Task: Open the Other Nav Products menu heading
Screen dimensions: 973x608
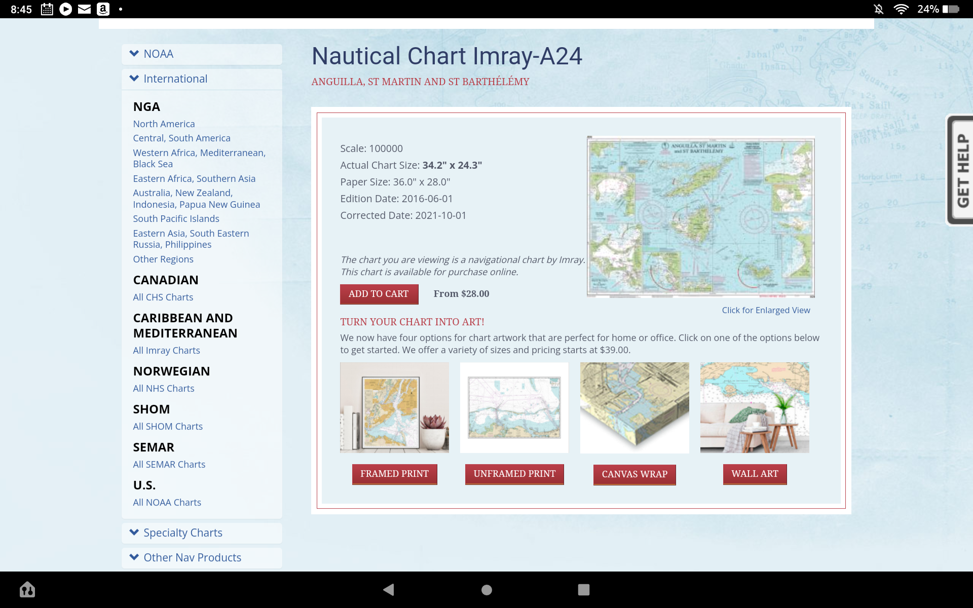Action: 192,557
